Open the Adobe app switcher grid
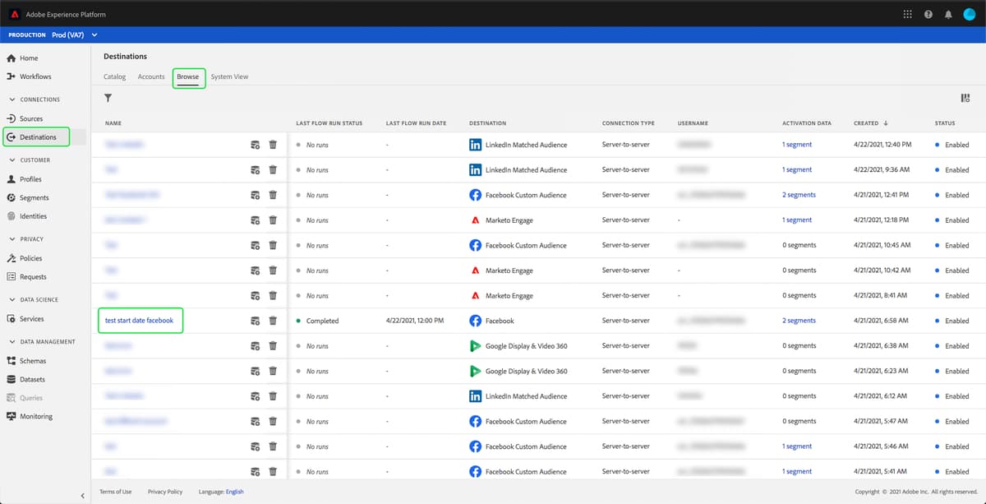Viewport: 986px width, 504px height. tap(907, 13)
